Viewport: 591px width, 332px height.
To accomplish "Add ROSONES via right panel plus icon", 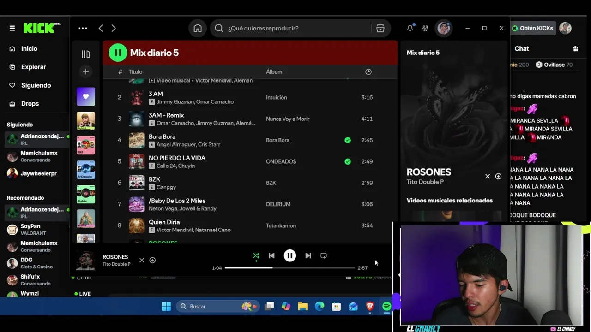I will pos(498,176).
